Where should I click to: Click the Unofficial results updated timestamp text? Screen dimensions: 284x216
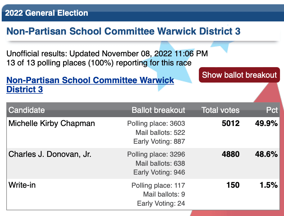[107, 54]
